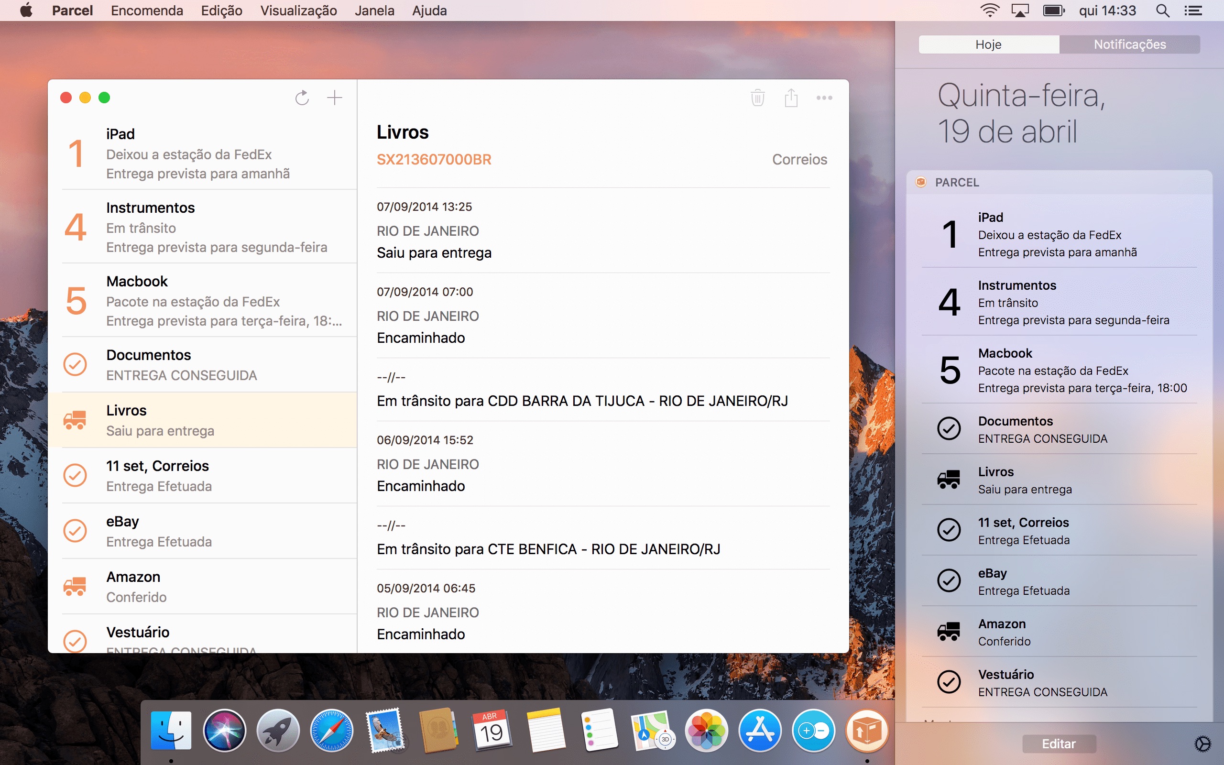This screenshot has height=765, width=1224.
Task: Click 'Em trânsito para CDD BARRA DA TIJUCA' event
Action: point(603,390)
